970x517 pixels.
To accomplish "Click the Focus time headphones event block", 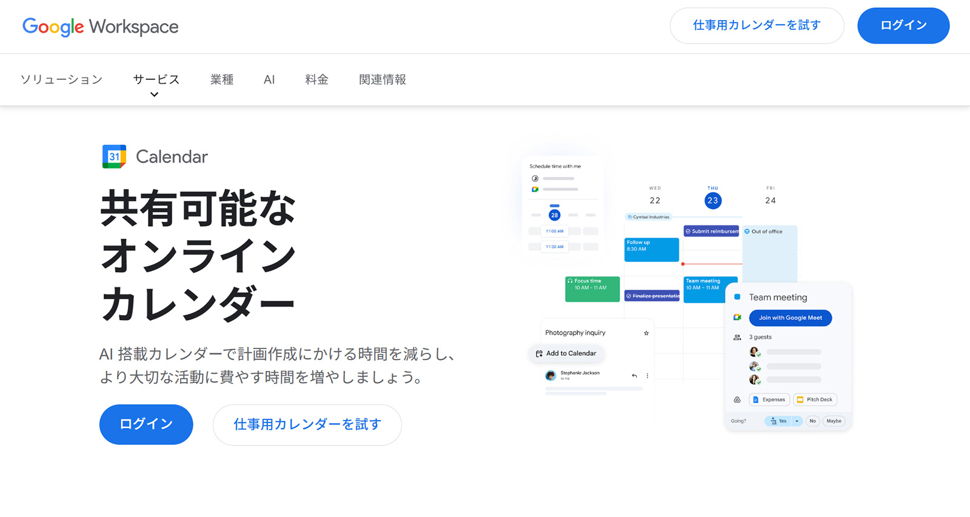I will click(x=592, y=289).
